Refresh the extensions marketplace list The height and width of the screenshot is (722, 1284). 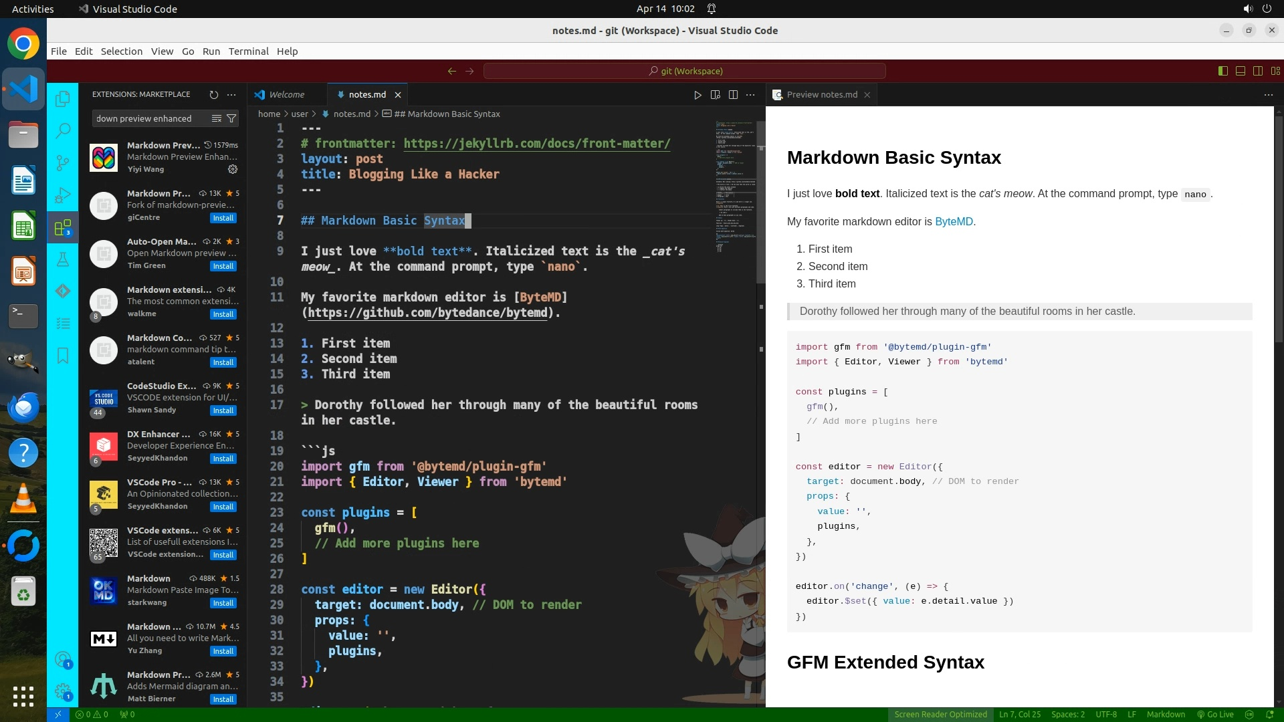(214, 95)
